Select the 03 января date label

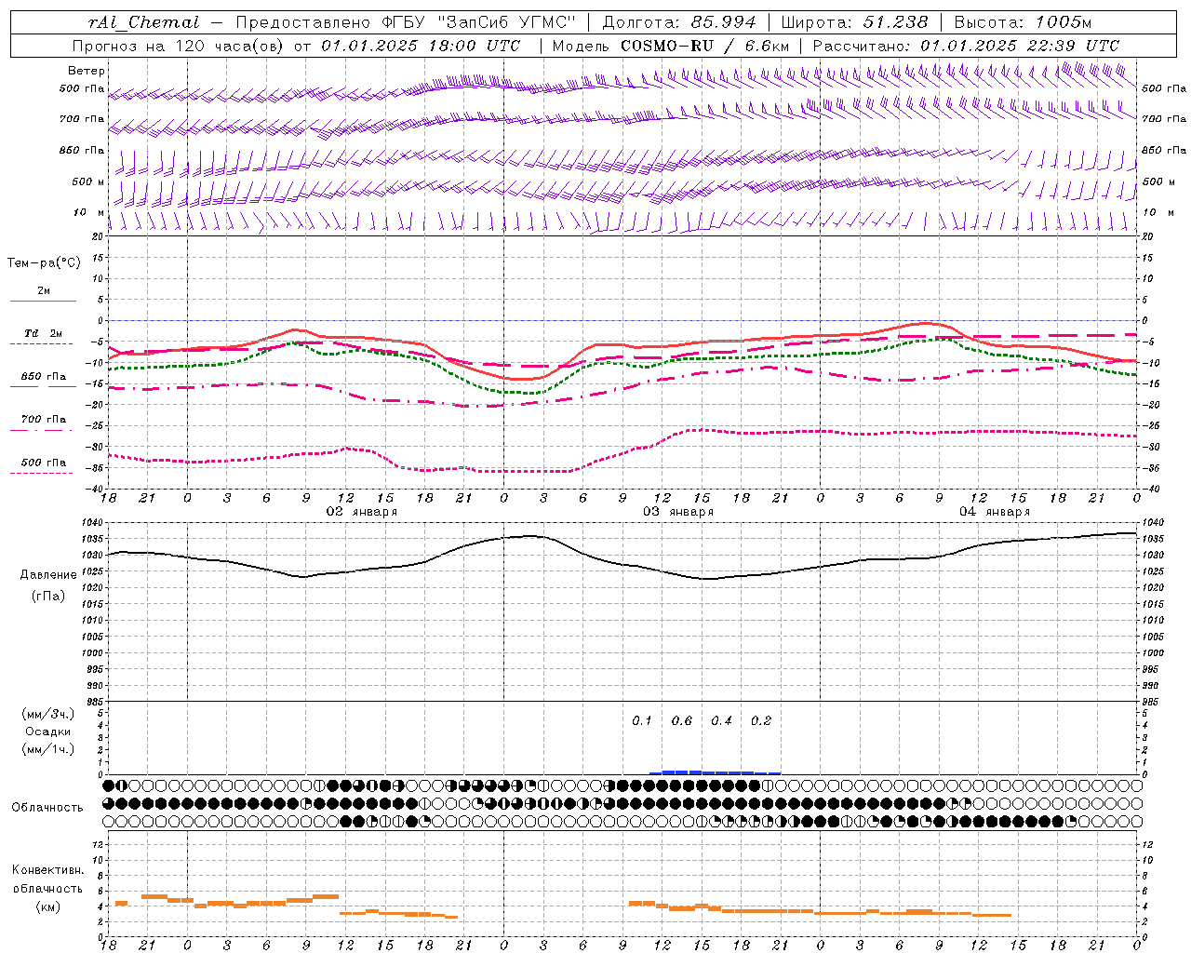click(x=678, y=512)
